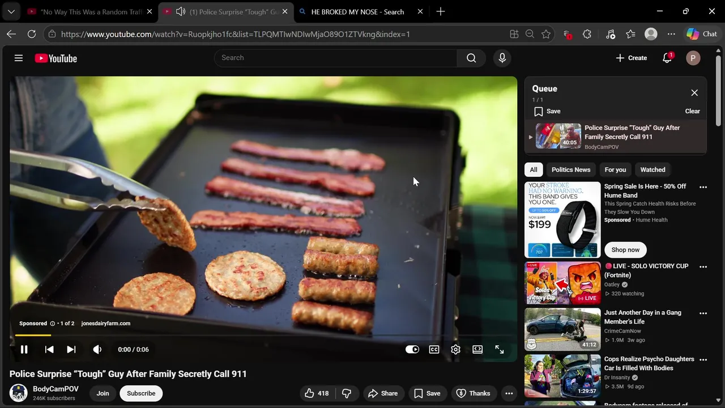Clear the queue
This screenshot has height=408, width=725.
[x=693, y=111]
